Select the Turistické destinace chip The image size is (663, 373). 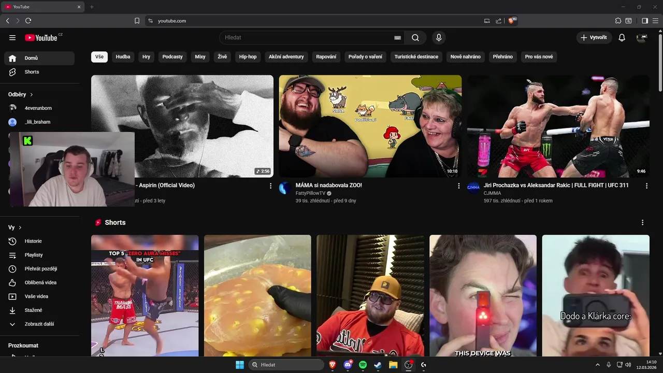(x=416, y=56)
